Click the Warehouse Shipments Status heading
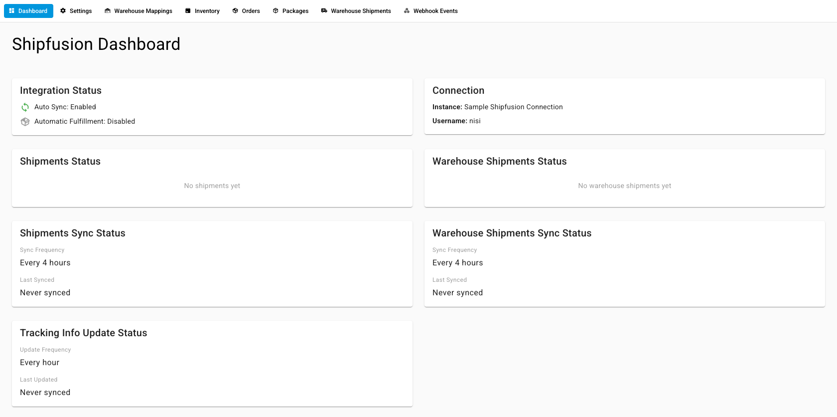837x417 pixels. coord(500,161)
